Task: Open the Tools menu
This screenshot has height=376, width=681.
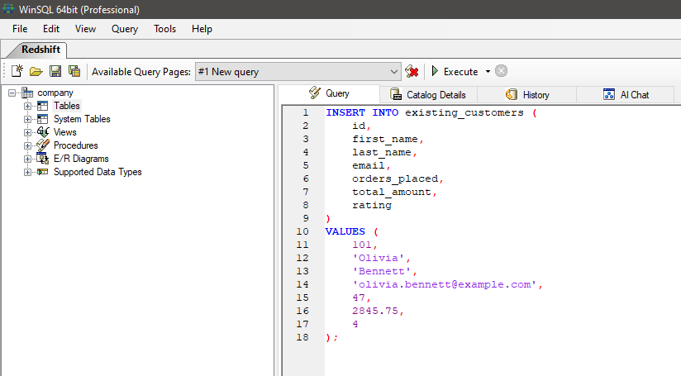Action: pos(164,29)
